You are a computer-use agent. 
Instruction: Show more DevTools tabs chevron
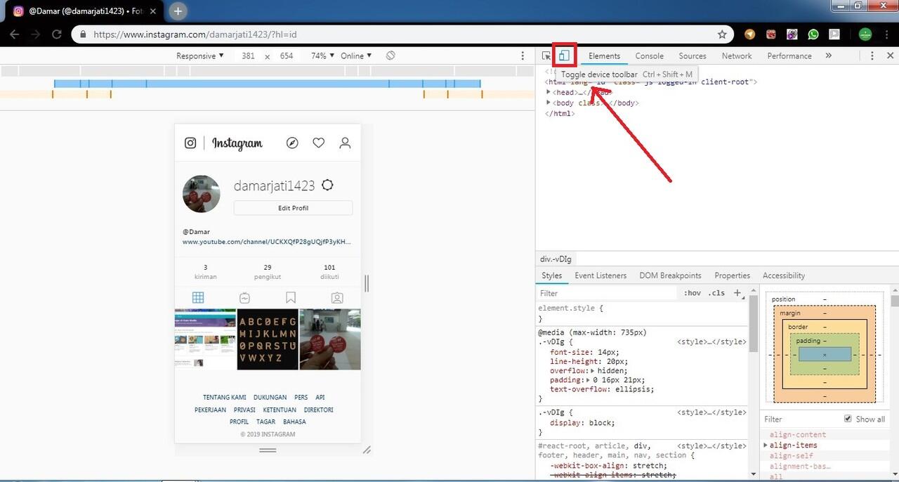point(829,56)
